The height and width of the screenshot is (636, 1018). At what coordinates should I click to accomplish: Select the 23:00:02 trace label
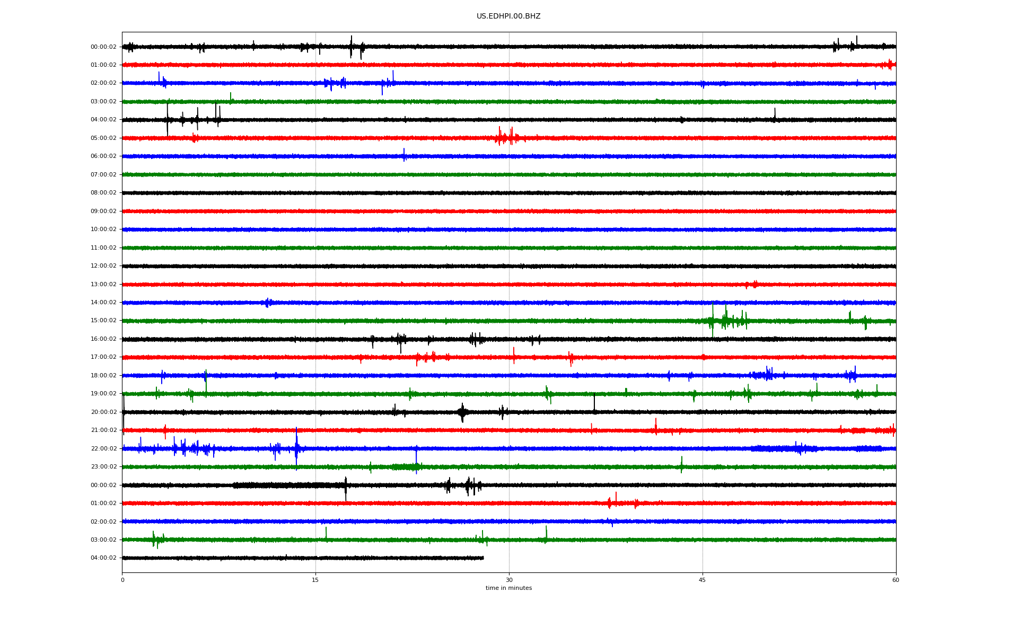point(103,467)
